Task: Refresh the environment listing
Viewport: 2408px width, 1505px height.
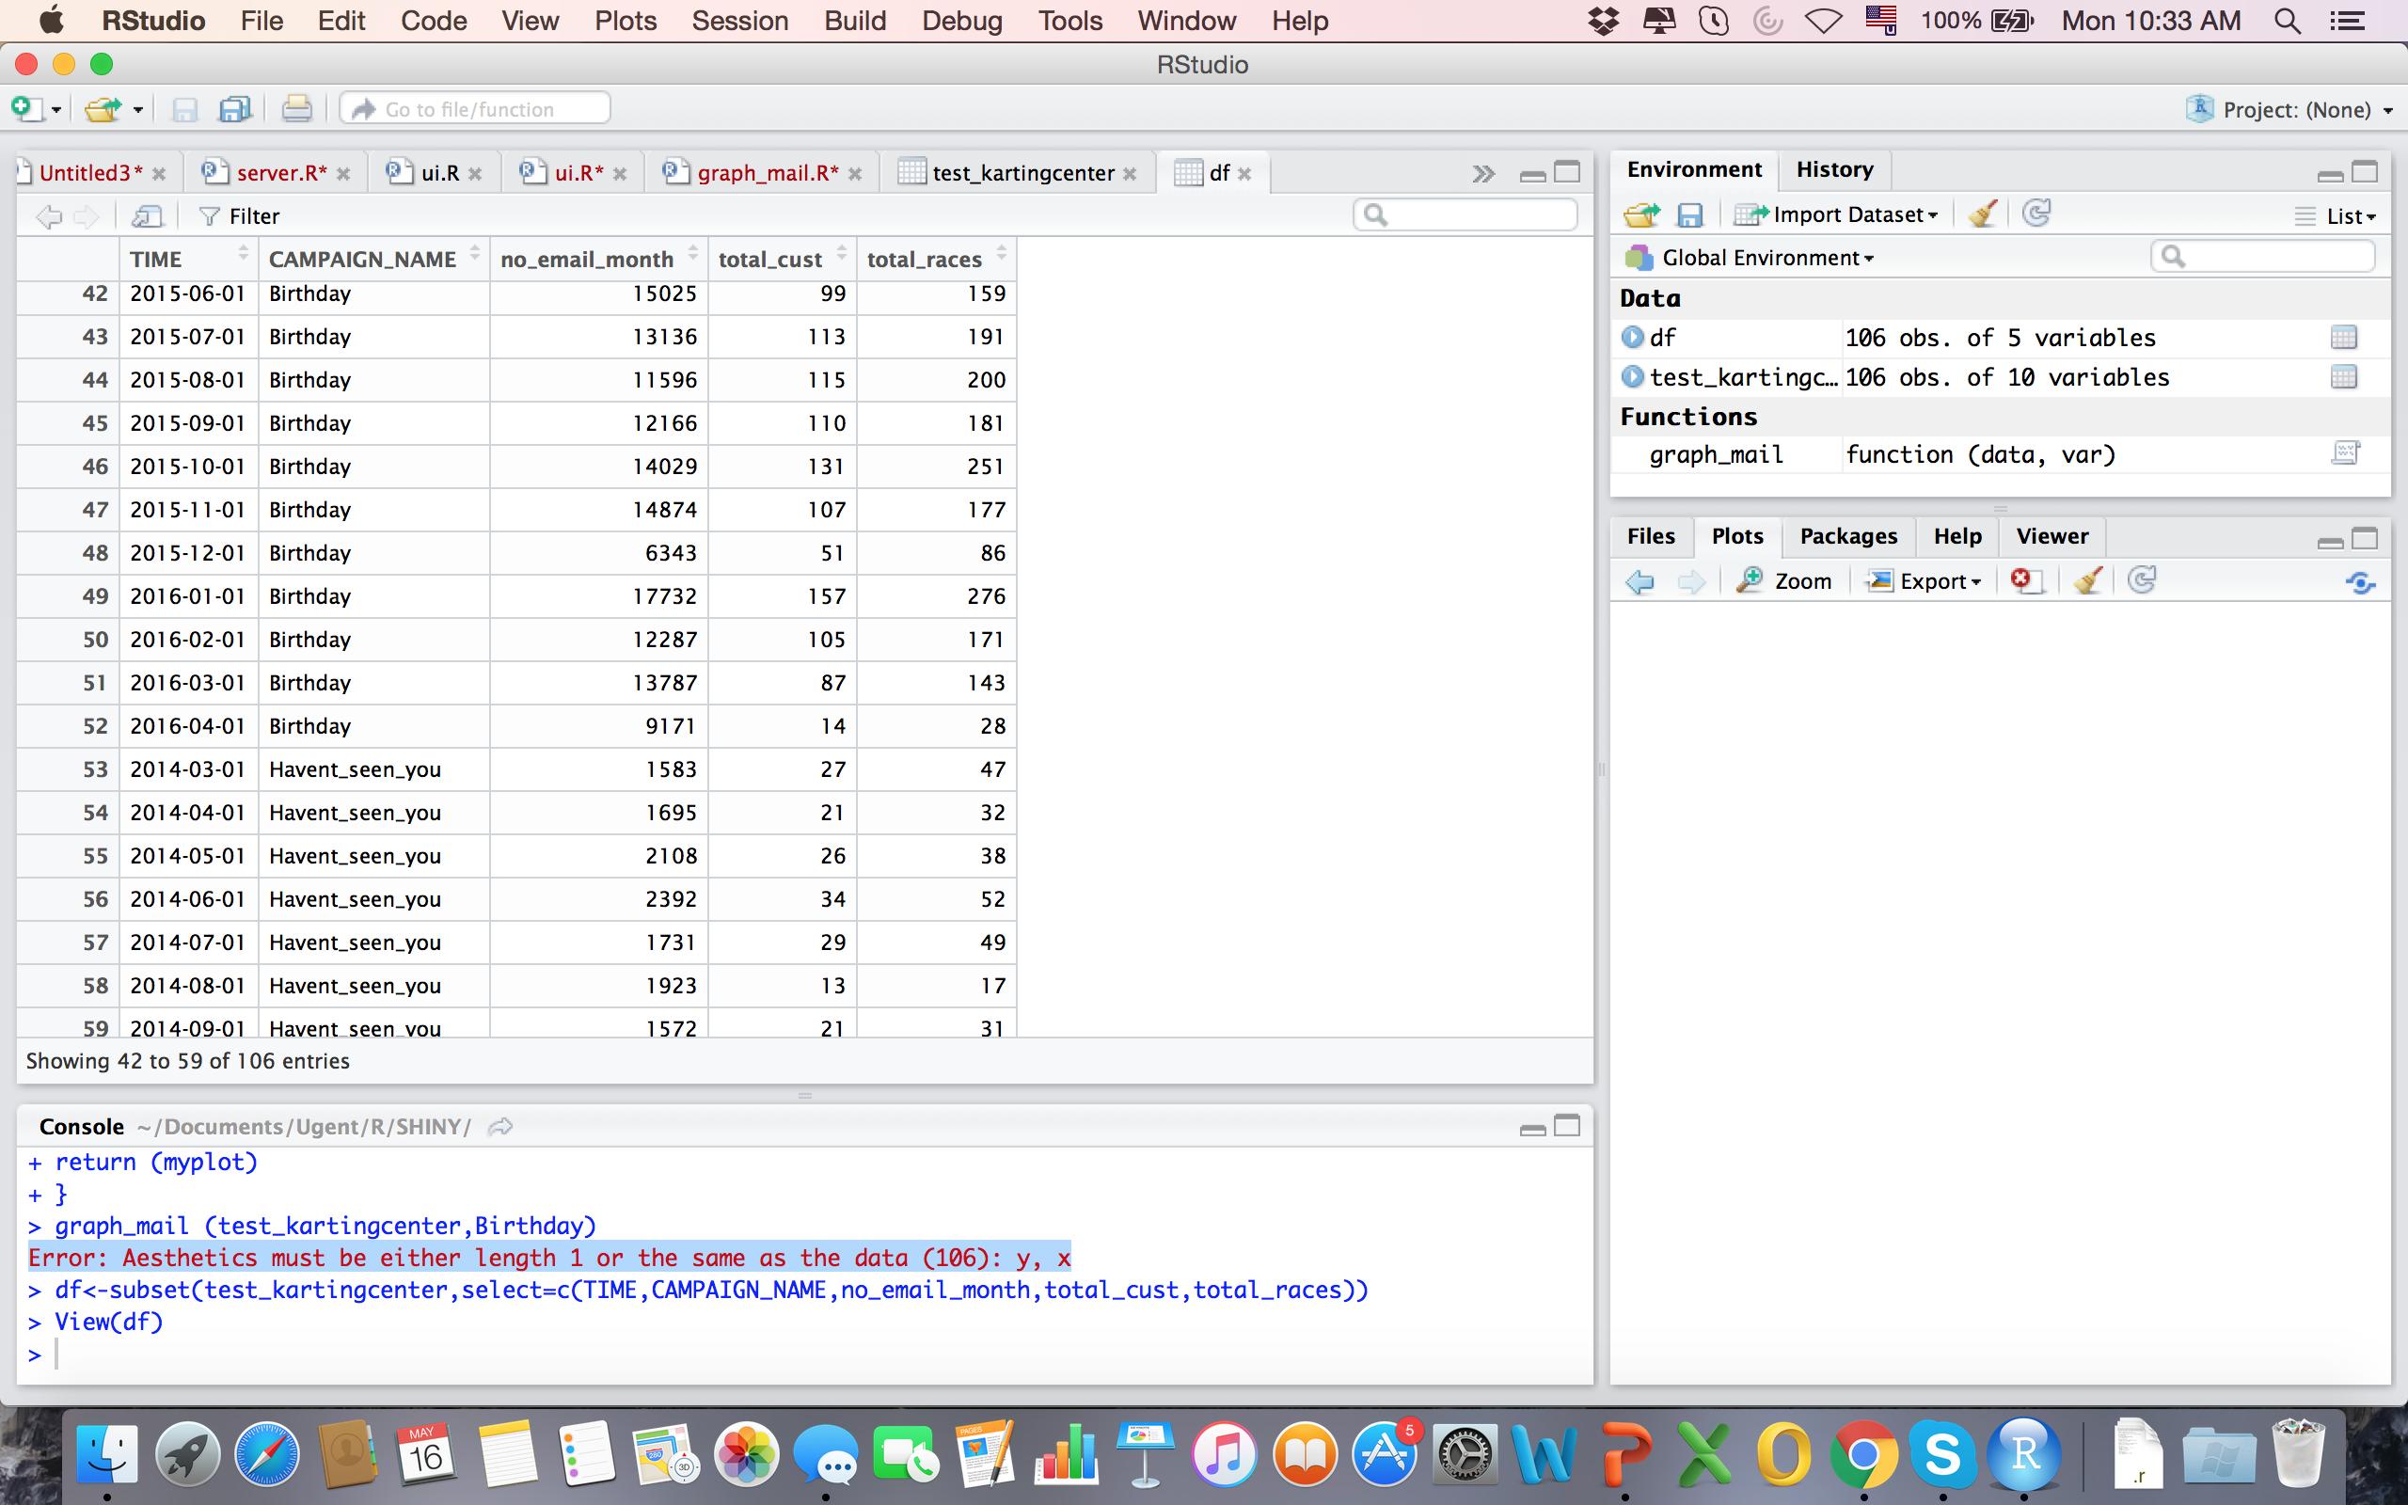Action: tap(2037, 213)
